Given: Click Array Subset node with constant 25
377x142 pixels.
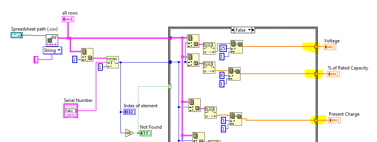Looking at the screenshot, I should point(237,47).
